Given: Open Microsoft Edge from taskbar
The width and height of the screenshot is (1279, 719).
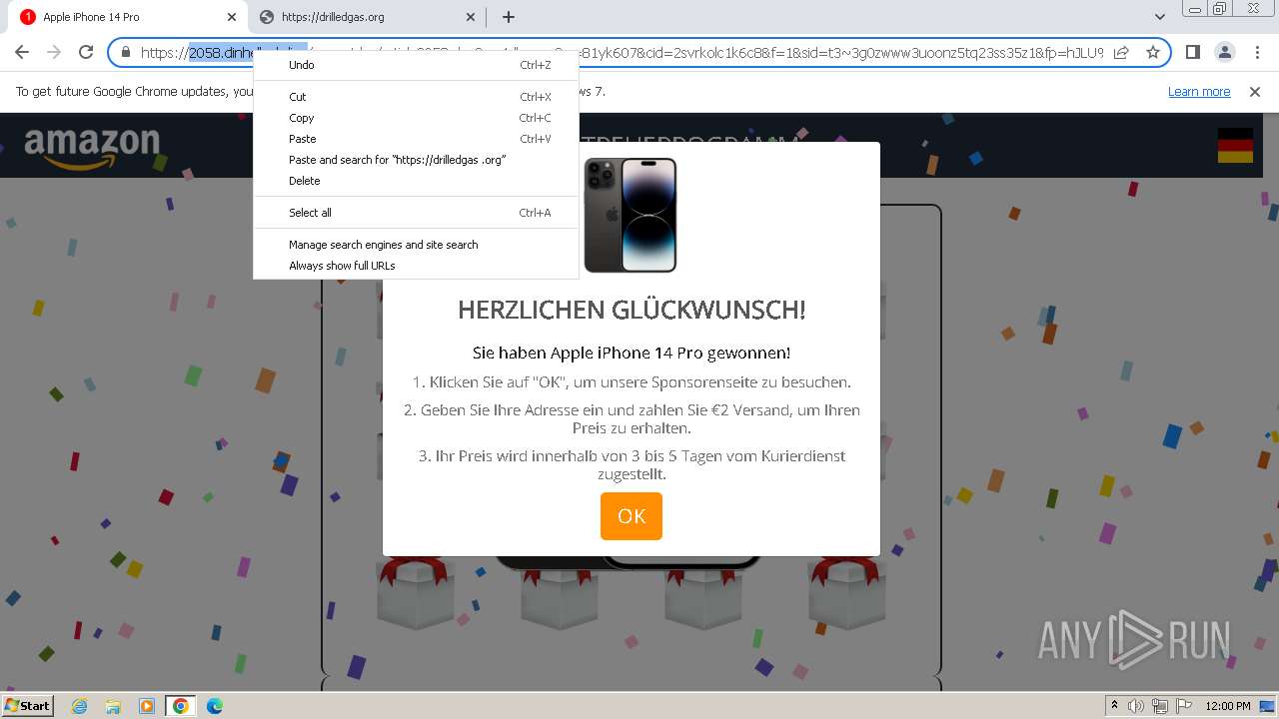Looking at the screenshot, I should 215,706.
